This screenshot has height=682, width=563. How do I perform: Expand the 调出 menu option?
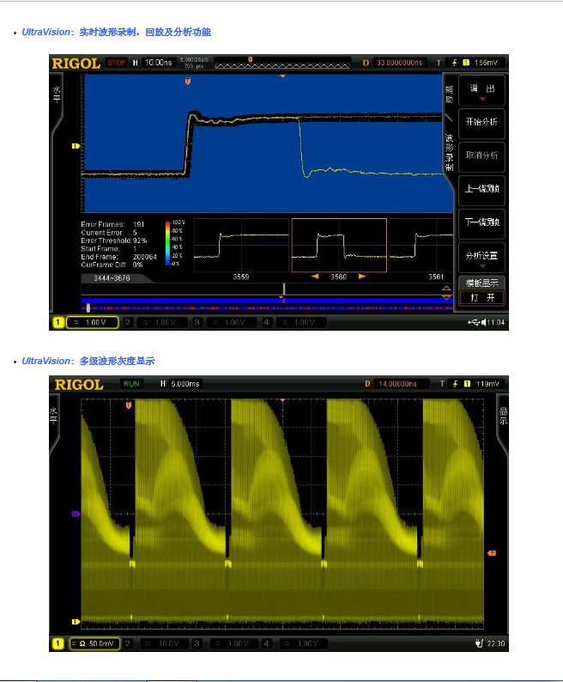(481, 91)
